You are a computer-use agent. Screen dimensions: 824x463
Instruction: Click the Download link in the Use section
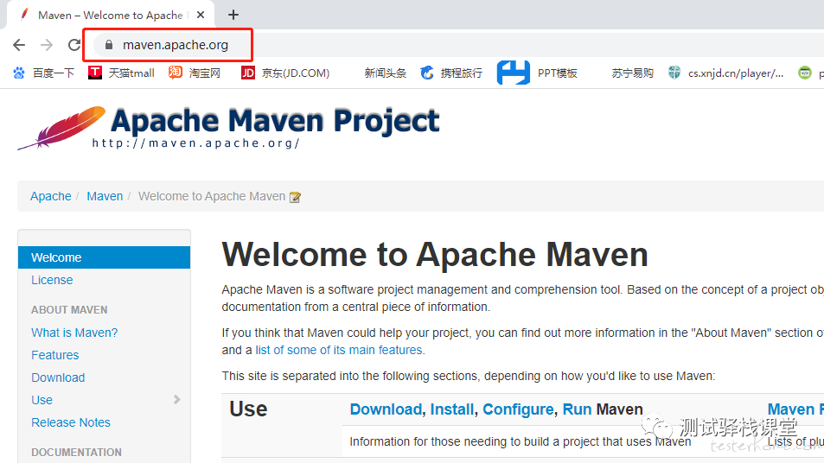386,409
